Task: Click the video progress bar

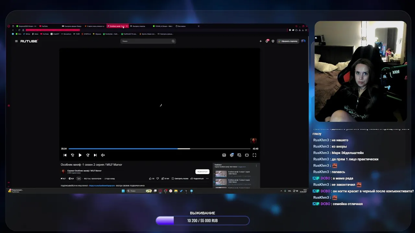Action: 160,149
